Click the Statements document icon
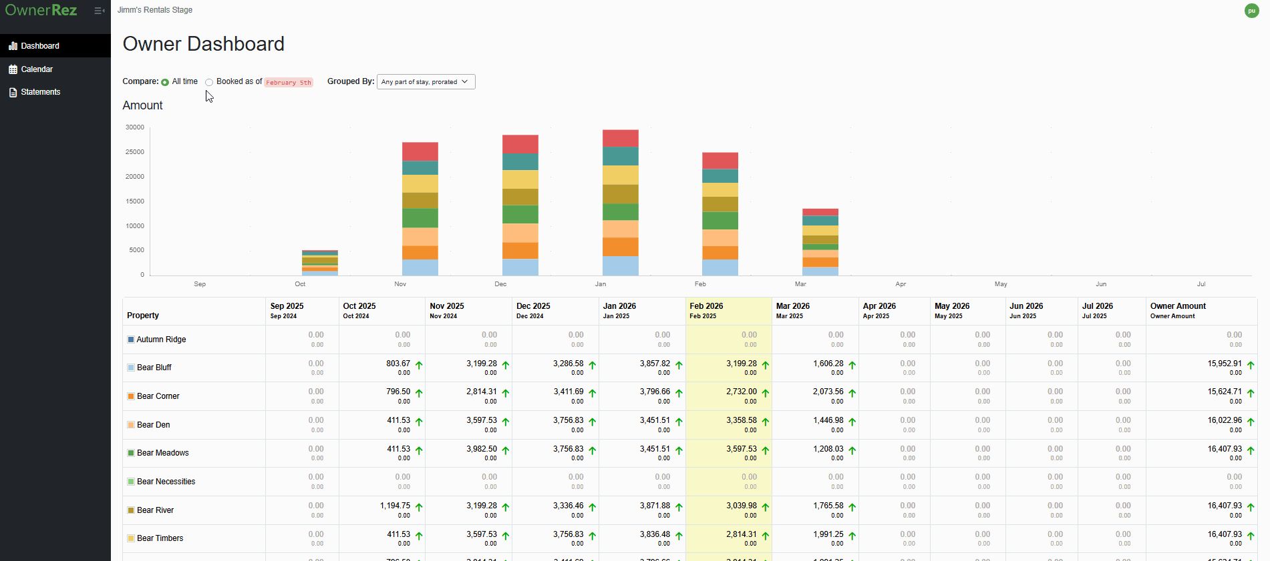This screenshot has width=1270, height=561. pyautogui.click(x=13, y=92)
